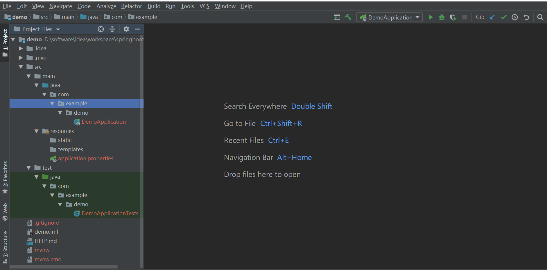Click main in breadcrumb navigation bar

pos(64,17)
